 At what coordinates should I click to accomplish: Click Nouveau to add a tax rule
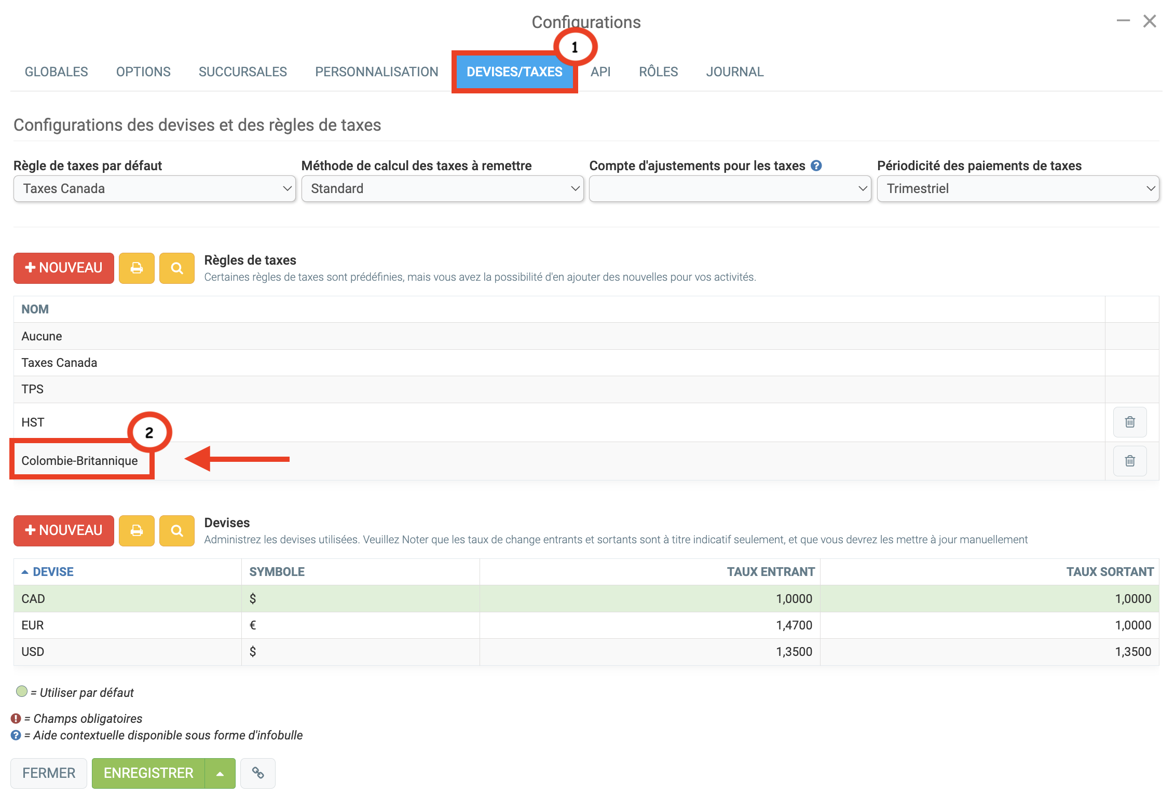click(64, 268)
